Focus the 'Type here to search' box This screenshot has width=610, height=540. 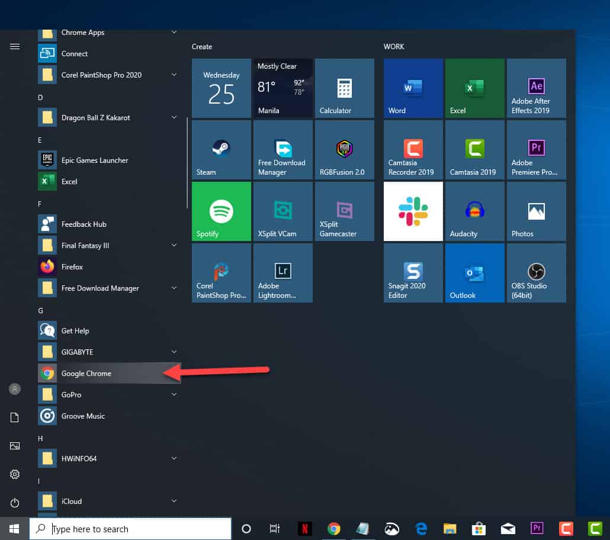pos(130,529)
